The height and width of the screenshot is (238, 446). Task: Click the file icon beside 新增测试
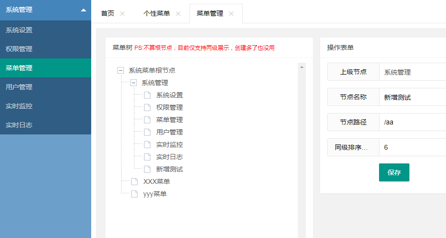click(x=147, y=169)
